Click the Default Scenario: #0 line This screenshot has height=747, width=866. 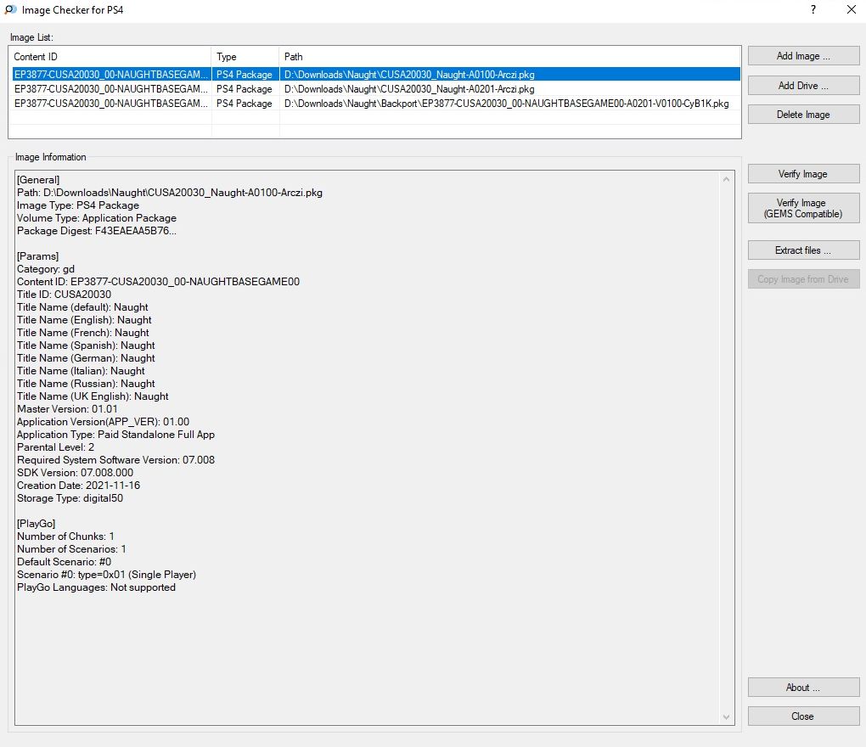(64, 561)
